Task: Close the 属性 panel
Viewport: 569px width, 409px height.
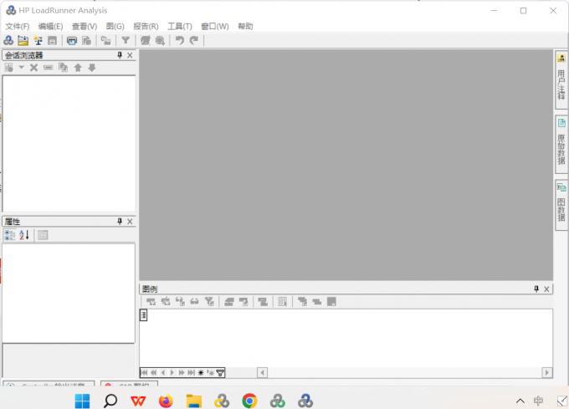Action: (x=130, y=221)
